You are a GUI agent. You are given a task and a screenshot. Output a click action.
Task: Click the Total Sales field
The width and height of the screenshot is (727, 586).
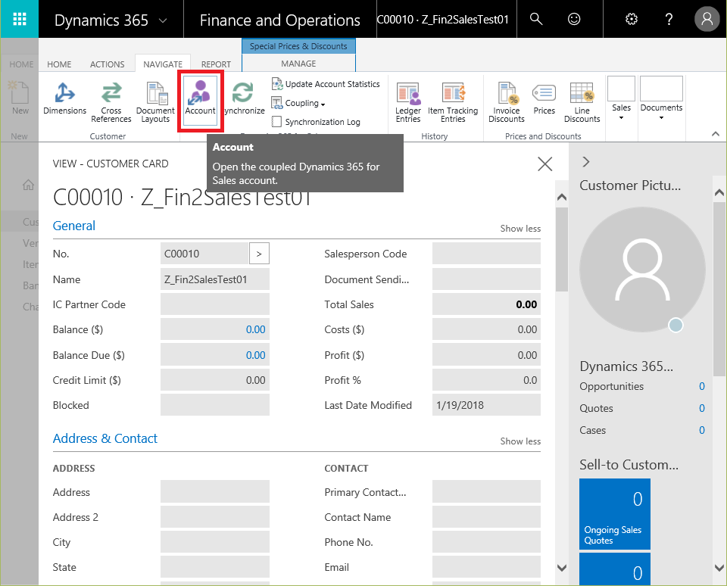486,304
